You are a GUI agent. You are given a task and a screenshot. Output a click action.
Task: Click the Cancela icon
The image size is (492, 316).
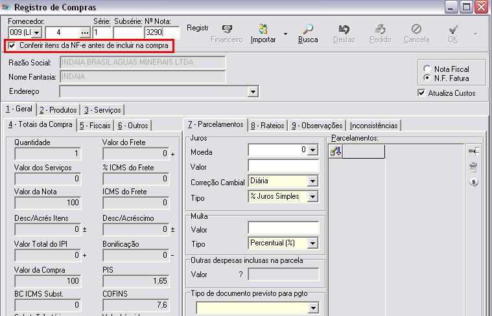tap(416, 30)
